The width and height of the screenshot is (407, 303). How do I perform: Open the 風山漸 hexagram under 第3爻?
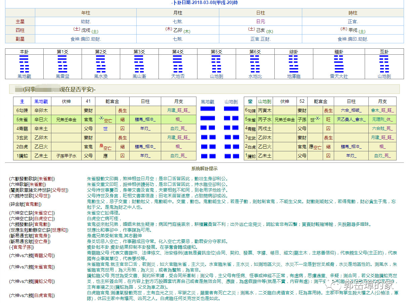pos(139,64)
